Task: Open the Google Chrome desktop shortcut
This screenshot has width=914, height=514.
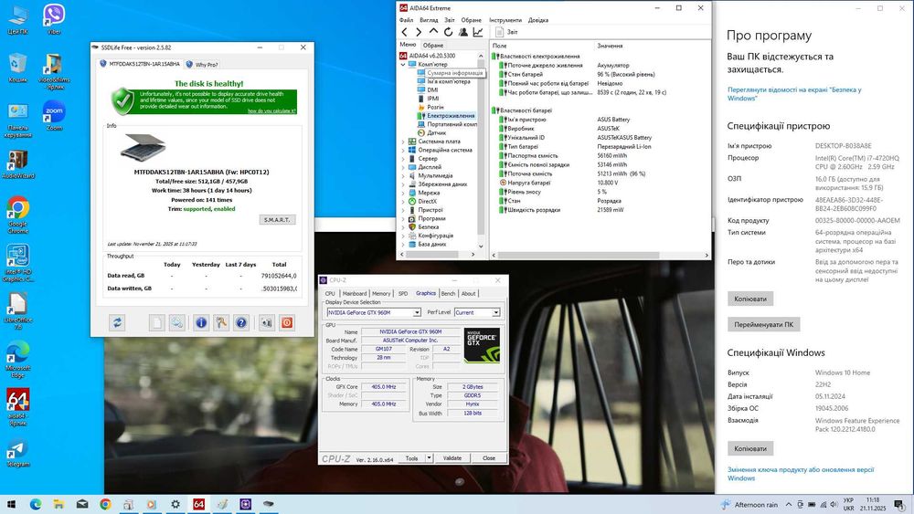Action: pyautogui.click(x=17, y=215)
